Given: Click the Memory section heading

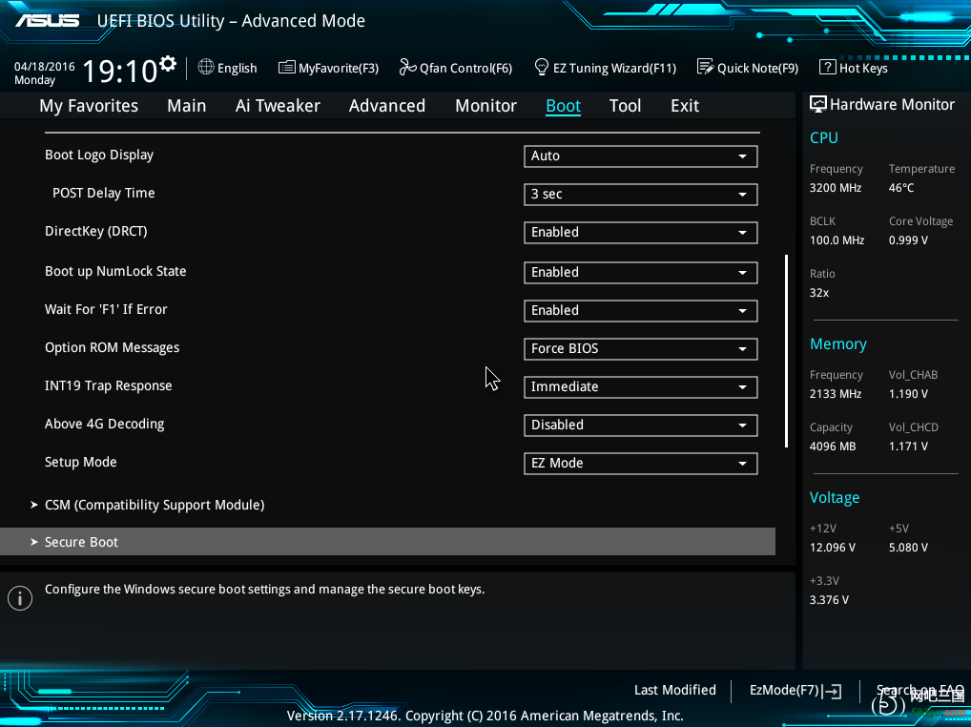Looking at the screenshot, I should coord(837,344).
